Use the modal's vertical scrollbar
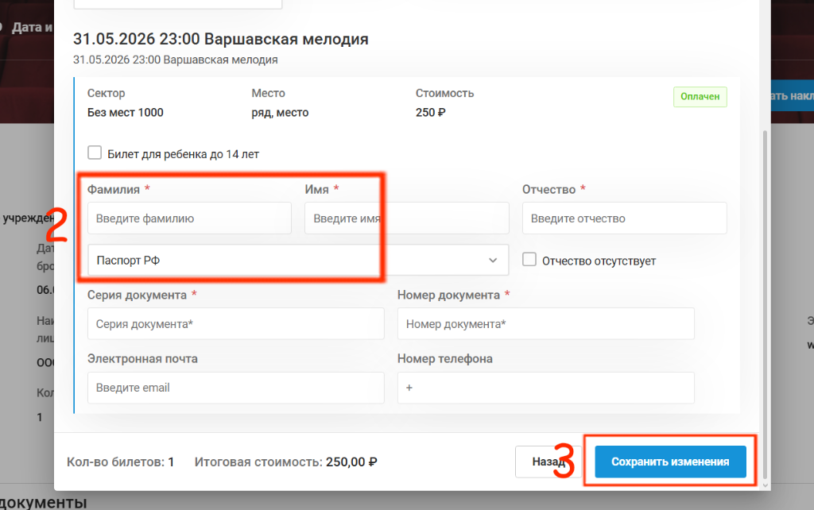The height and width of the screenshot is (510, 814). point(765,303)
